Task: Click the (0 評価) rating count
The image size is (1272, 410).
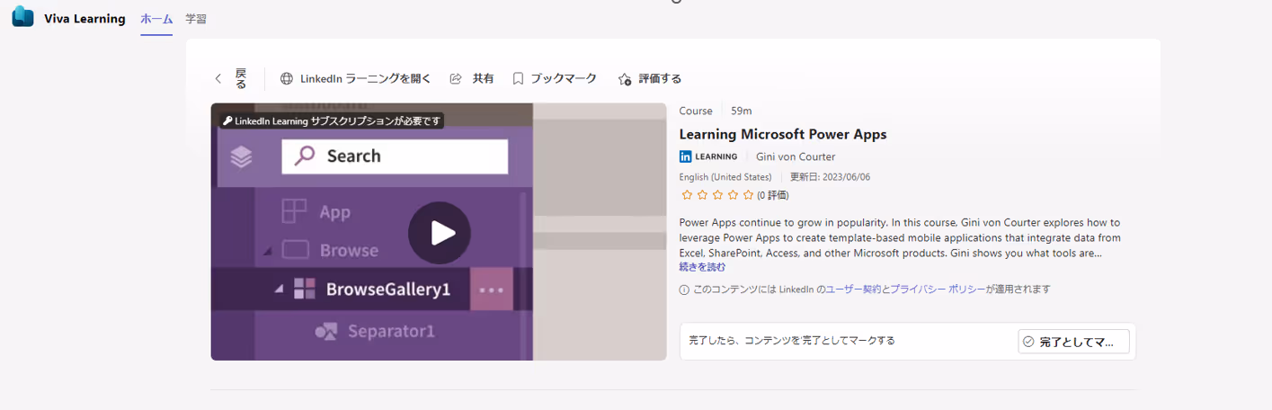Action: click(x=772, y=195)
